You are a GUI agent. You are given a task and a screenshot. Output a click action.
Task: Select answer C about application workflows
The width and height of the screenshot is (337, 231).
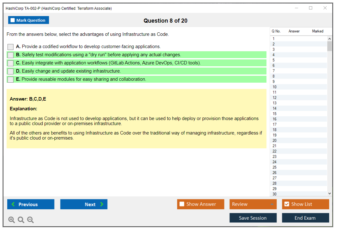(10, 63)
